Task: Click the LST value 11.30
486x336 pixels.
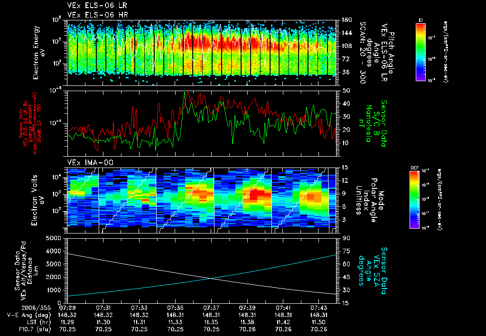Action: (103, 322)
